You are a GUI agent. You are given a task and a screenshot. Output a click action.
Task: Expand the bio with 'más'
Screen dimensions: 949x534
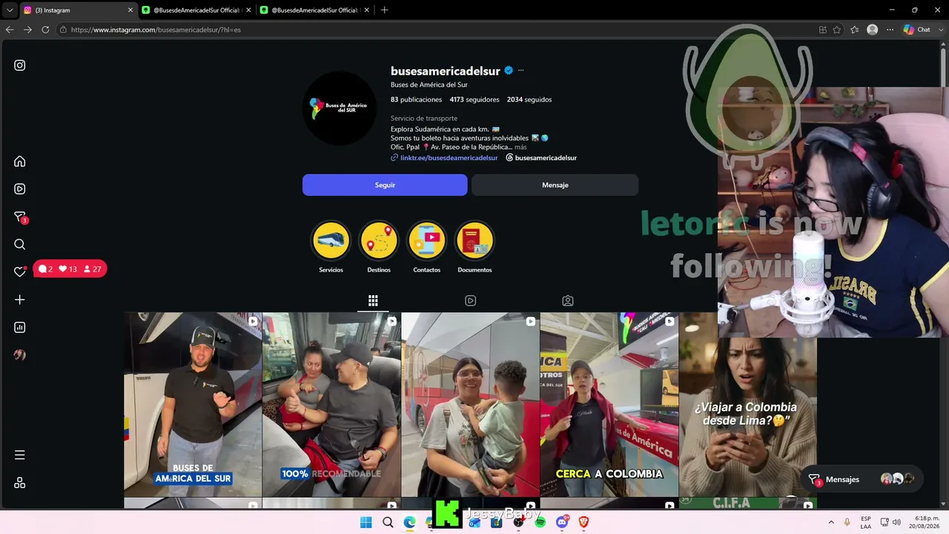520,147
